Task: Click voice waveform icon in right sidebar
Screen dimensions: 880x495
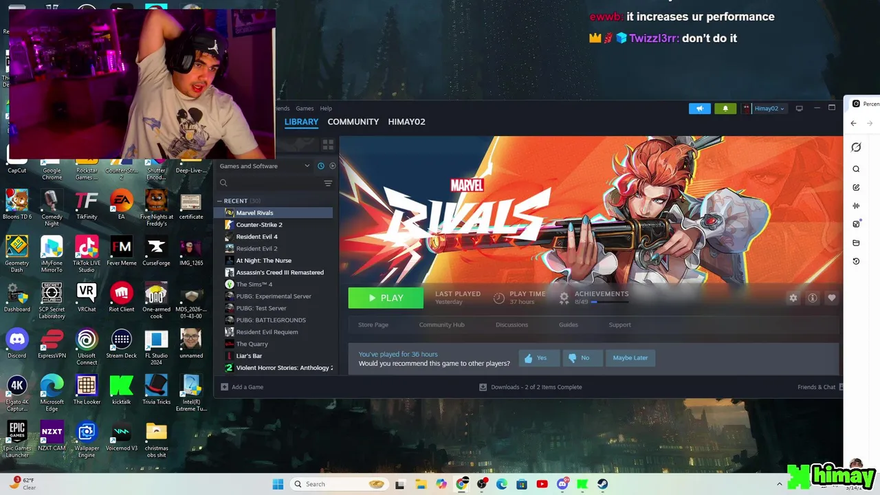Action: [856, 206]
